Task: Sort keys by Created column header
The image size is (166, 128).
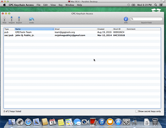Action: pos(105,29)
